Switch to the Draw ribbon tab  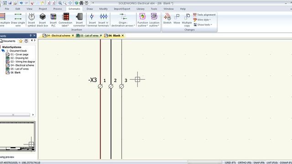pyautogui.click(x=89, y=9)
